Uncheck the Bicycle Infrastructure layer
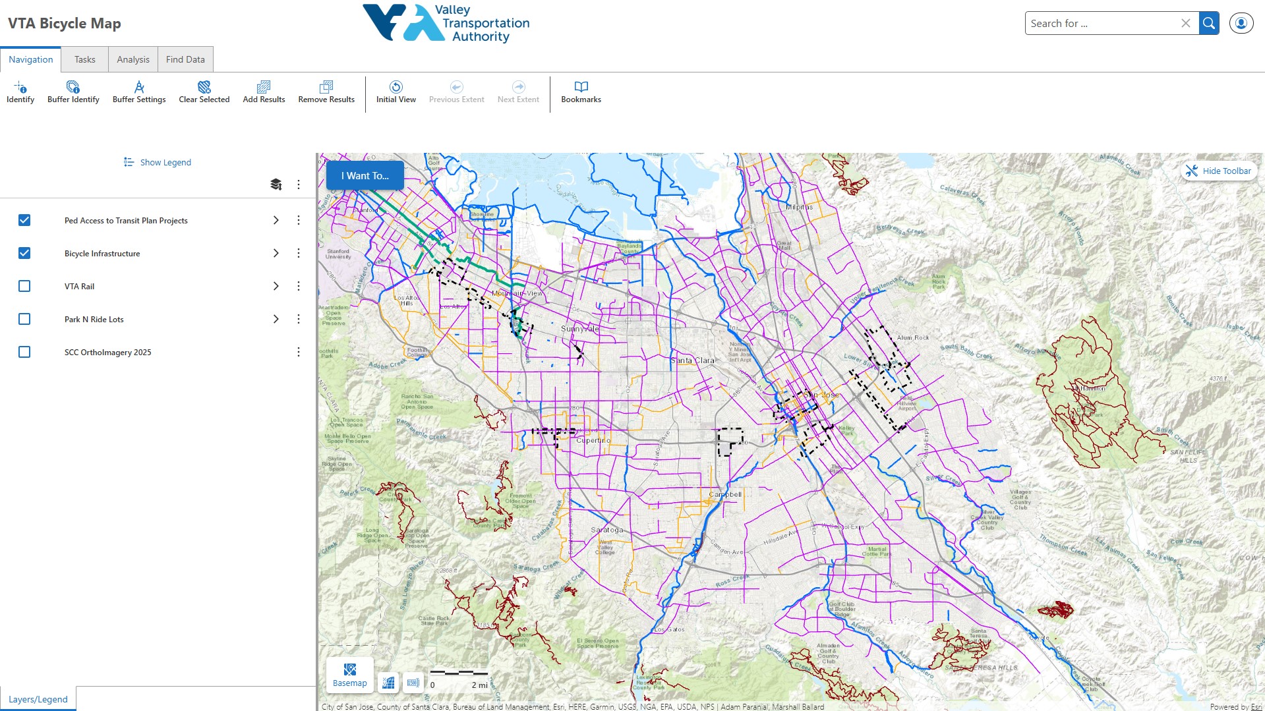The image size is (1265, 711). pos(24,253)
